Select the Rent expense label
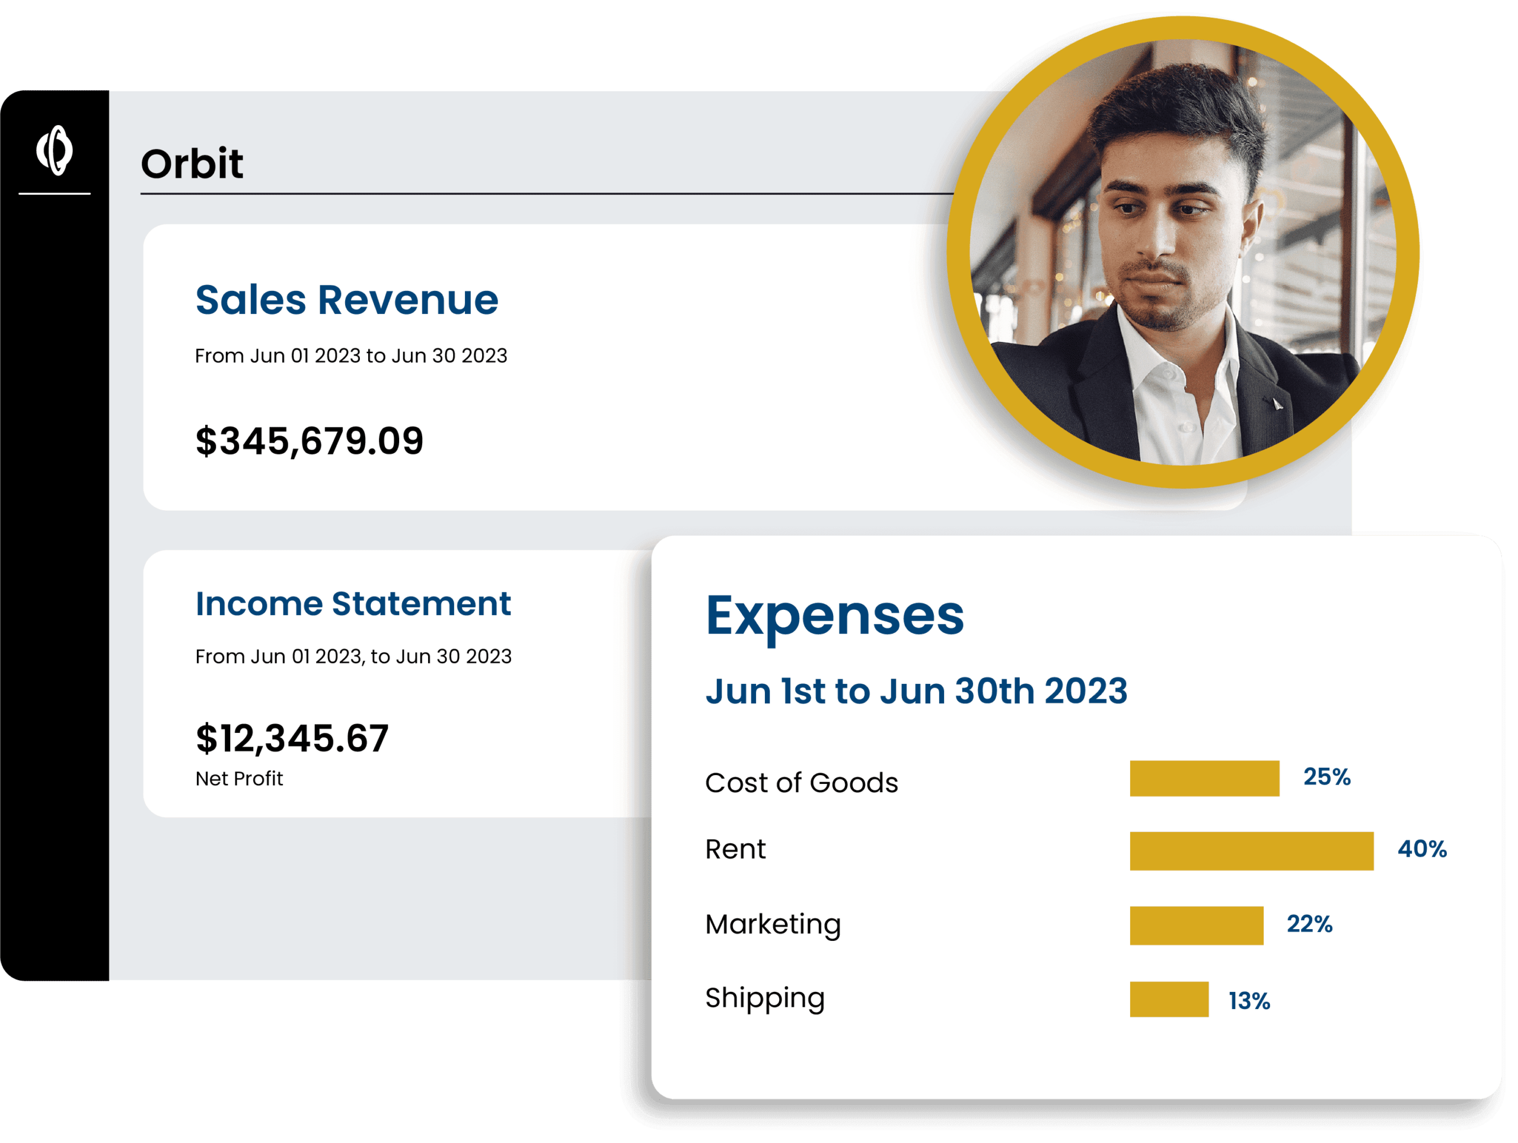The height and width of the screenshot is (1143, 1518). coord(735,849)
